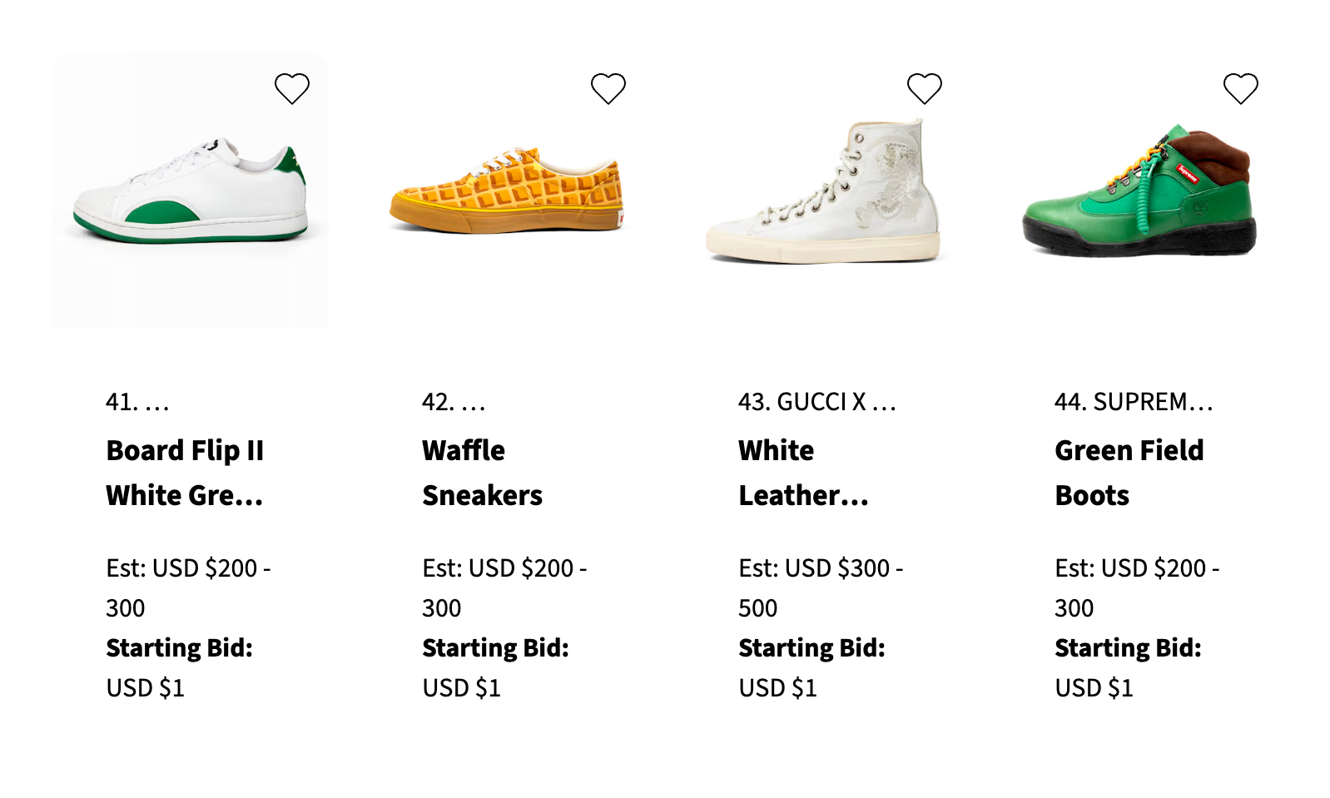Open the white high-top sneaker image

tap(823, 192)
